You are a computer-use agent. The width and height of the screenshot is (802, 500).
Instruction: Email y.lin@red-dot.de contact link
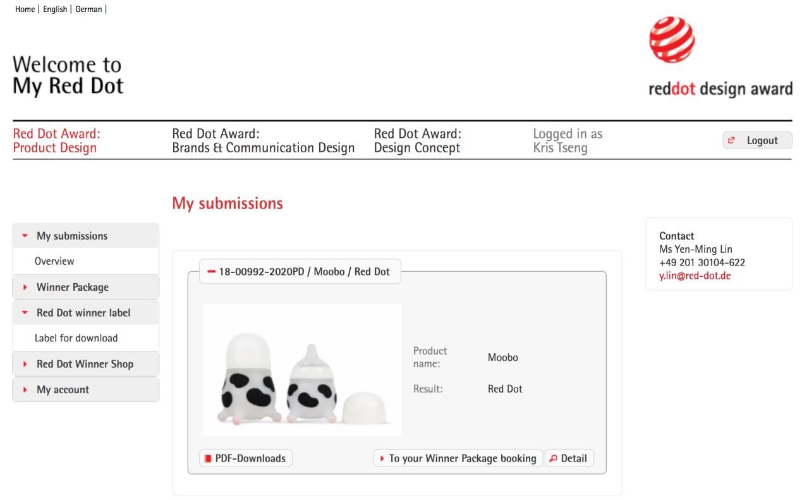[695, 276]
